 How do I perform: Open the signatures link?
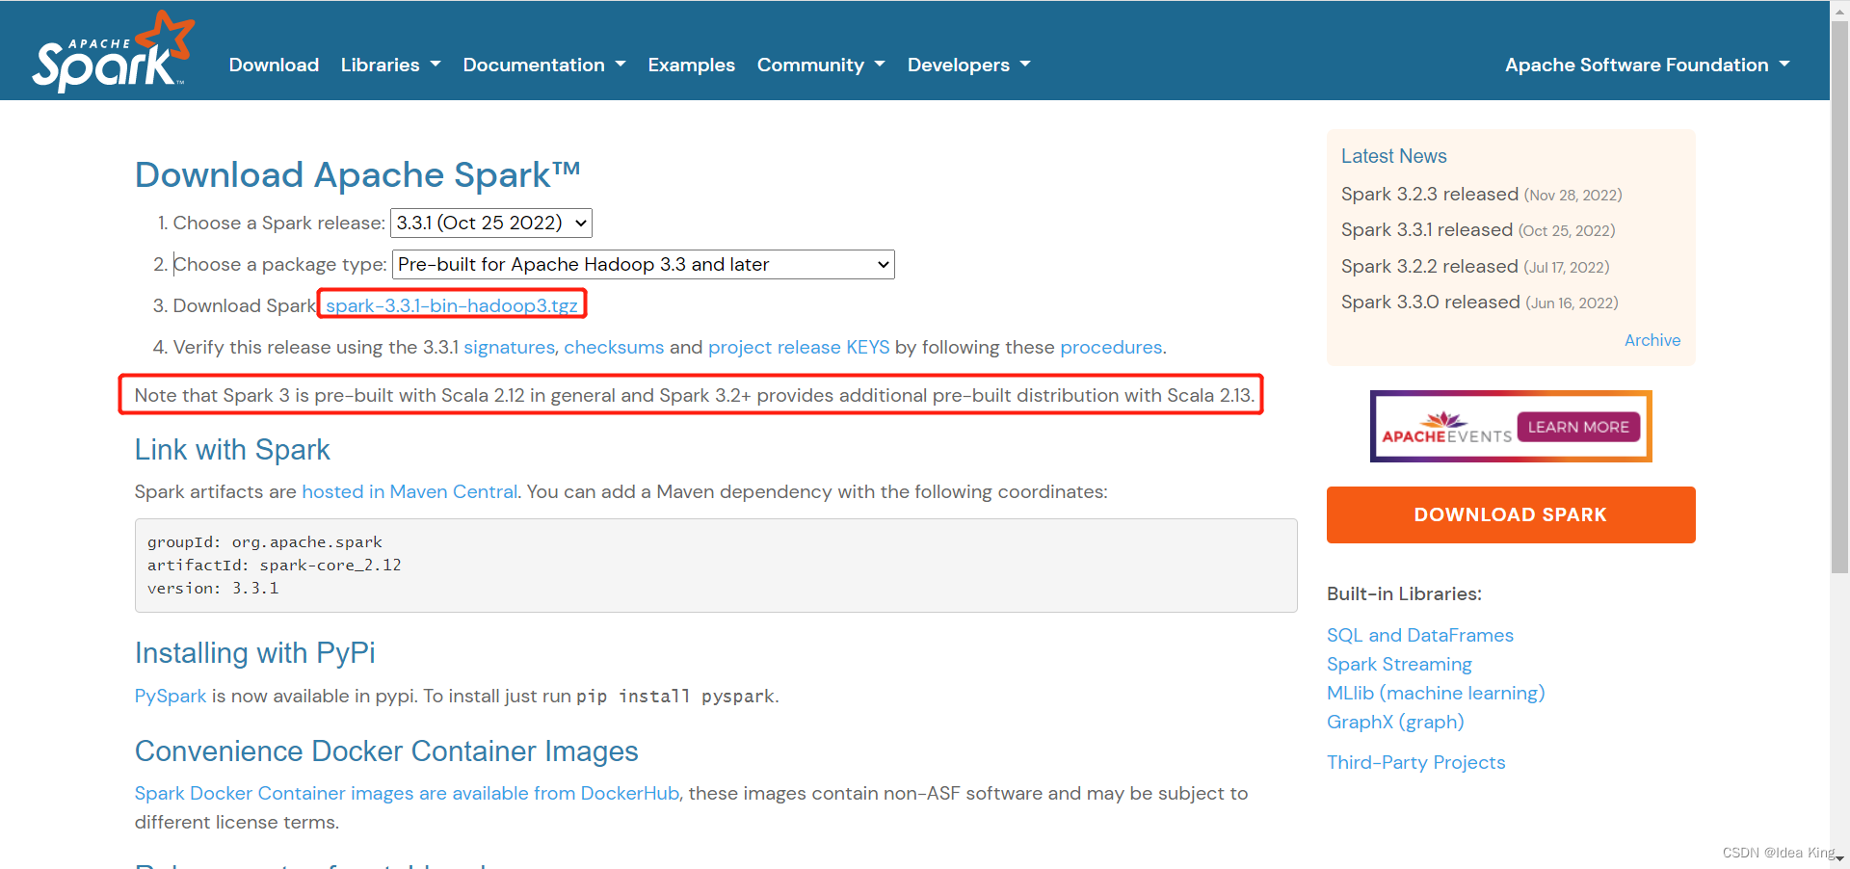[509, 347]
